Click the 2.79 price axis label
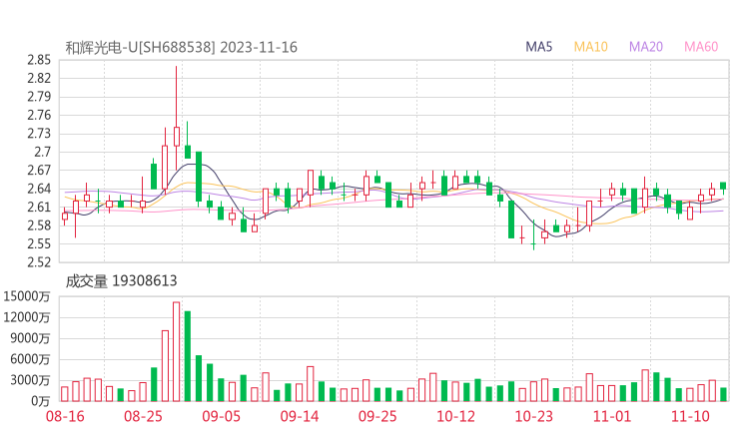Image resolution: width=739 pixels, height=439 pixels. [x=39, y=97]
